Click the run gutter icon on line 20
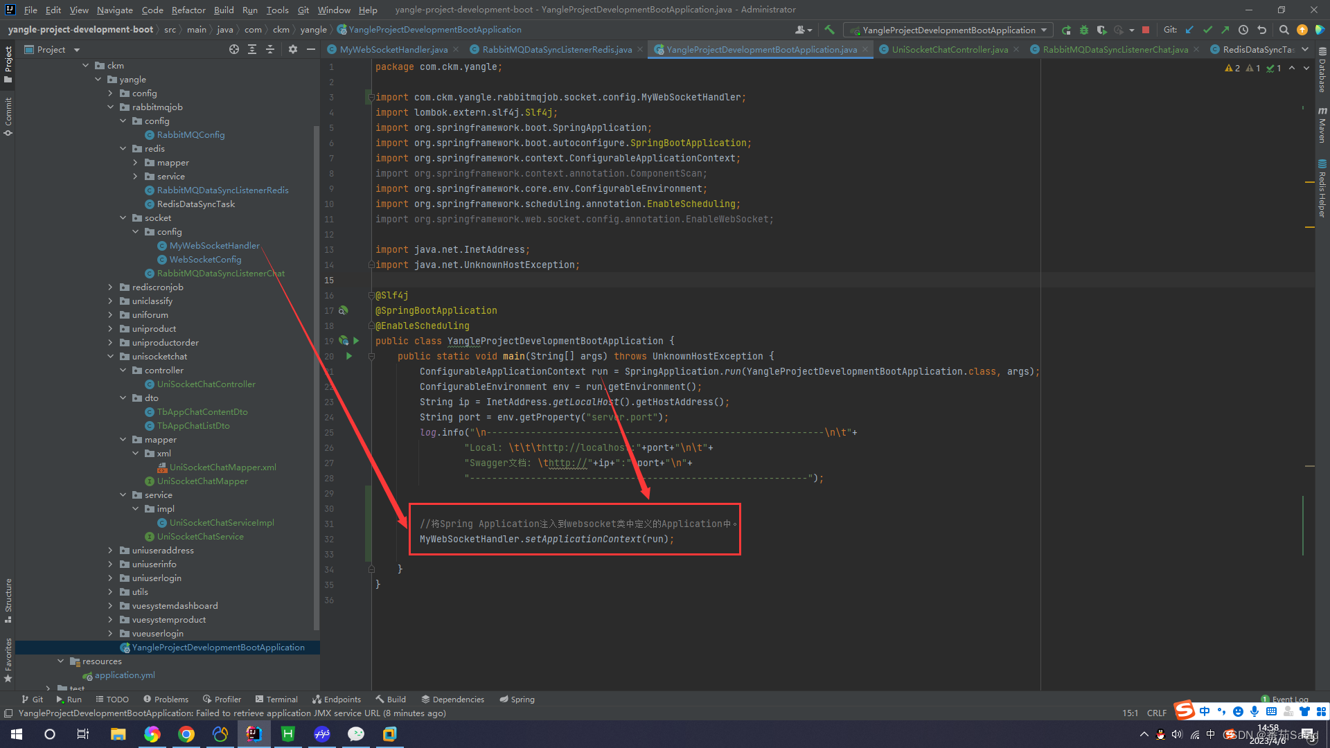1330x748 pixels. [349, 356]
